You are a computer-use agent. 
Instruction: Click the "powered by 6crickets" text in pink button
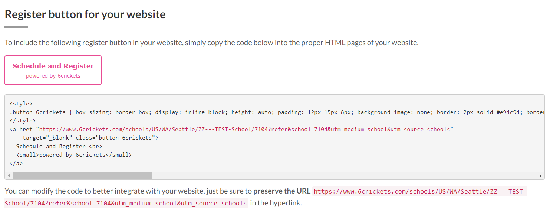(53, 76)
